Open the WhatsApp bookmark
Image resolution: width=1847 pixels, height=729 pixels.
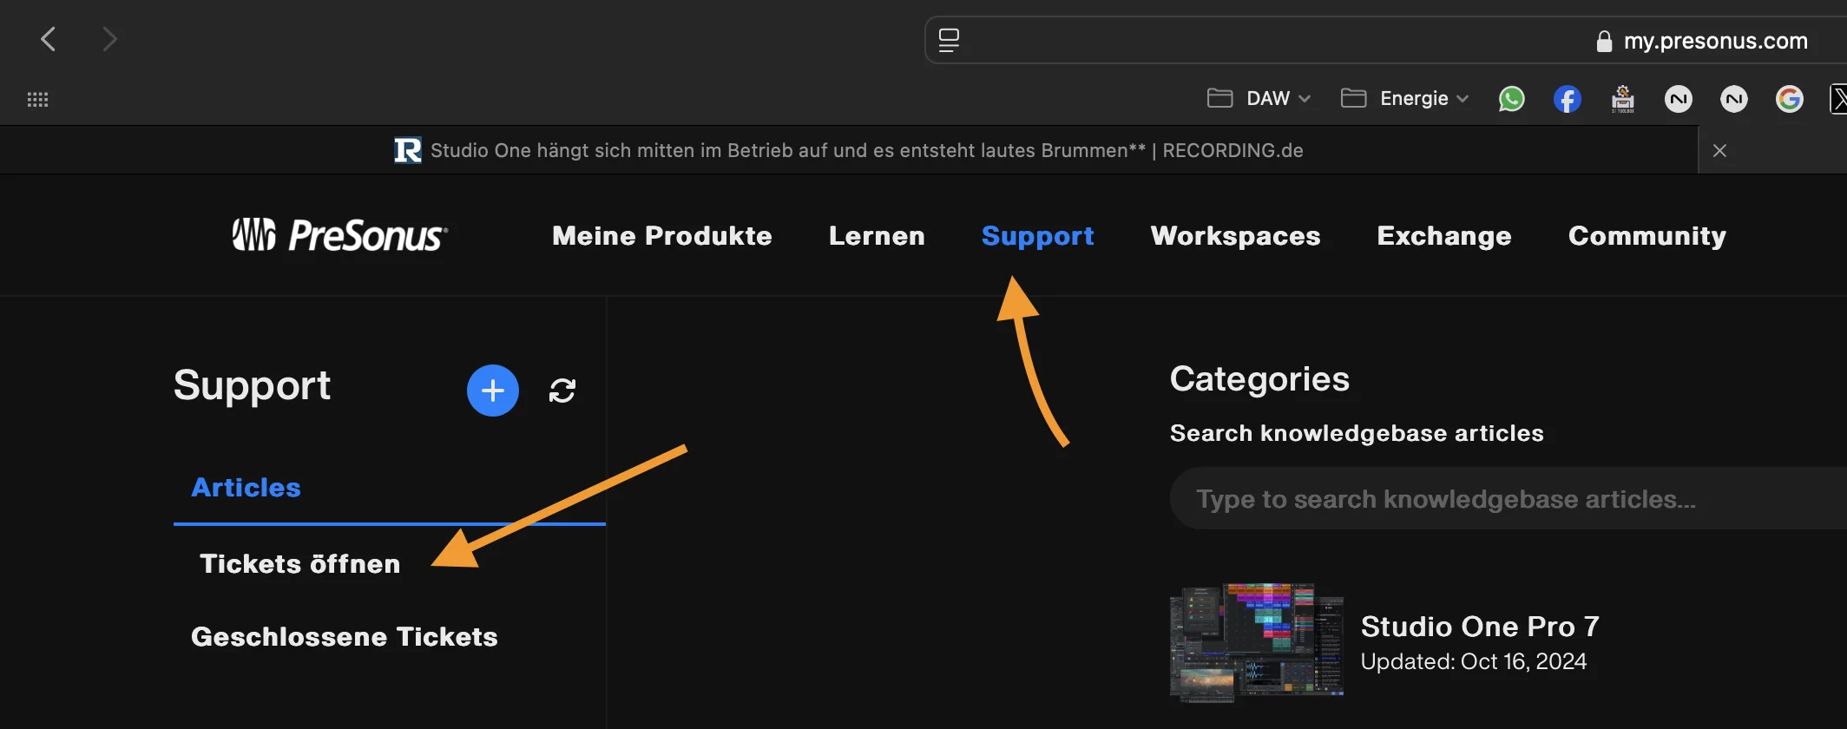[x=1511, y=99]
